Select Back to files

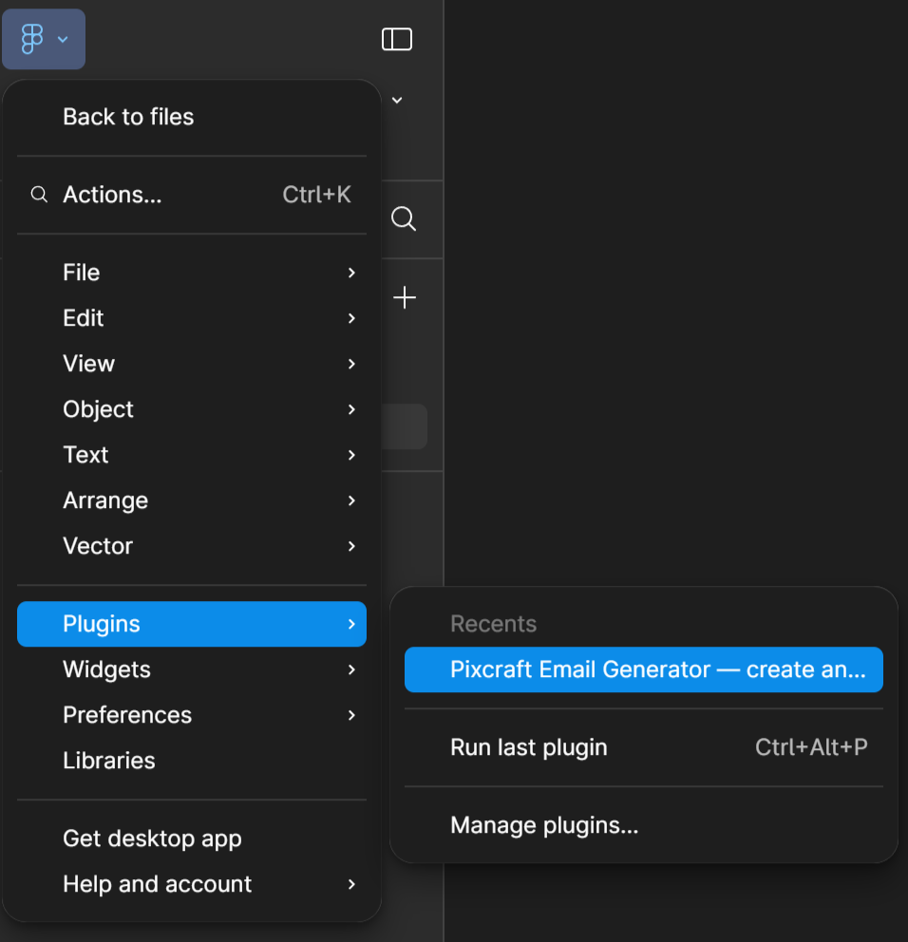tap(128, 117)
